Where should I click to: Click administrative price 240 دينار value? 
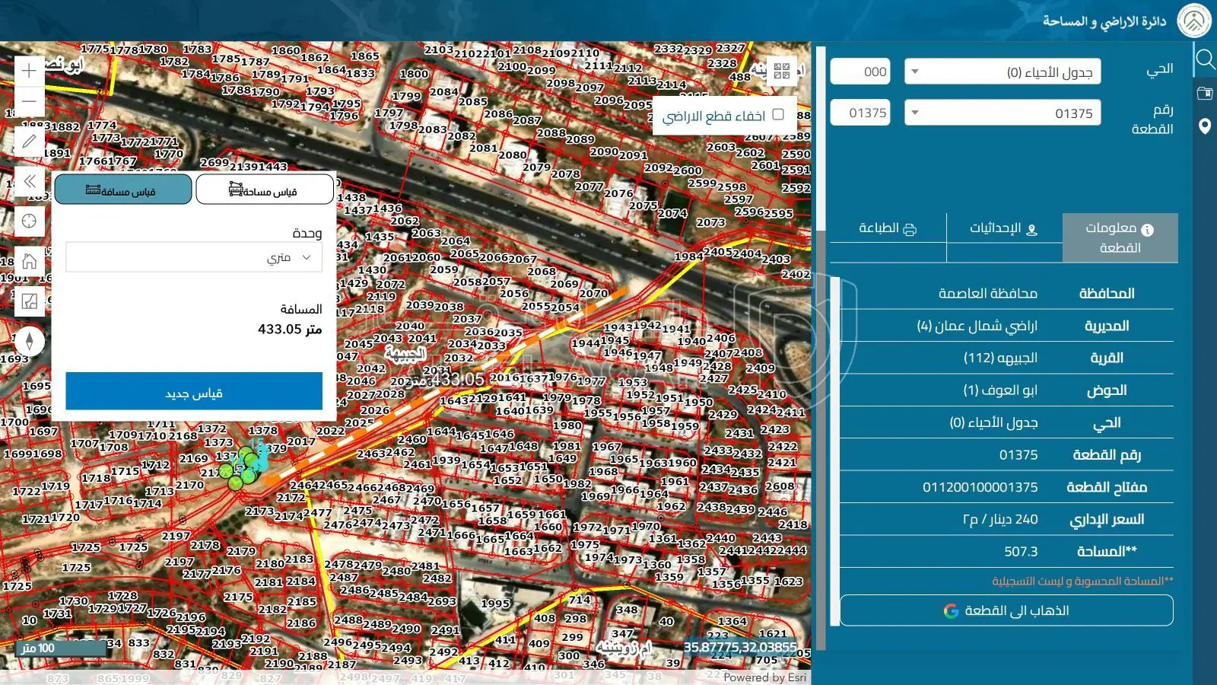tap(1000, 519)
